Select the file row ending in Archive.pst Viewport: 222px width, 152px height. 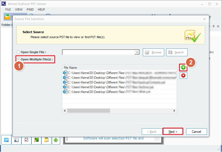[119, 87]
